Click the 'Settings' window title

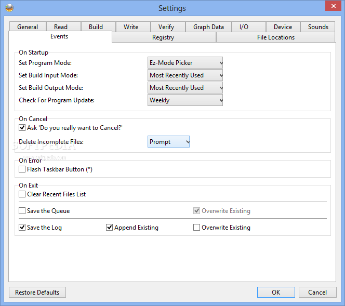172,8
